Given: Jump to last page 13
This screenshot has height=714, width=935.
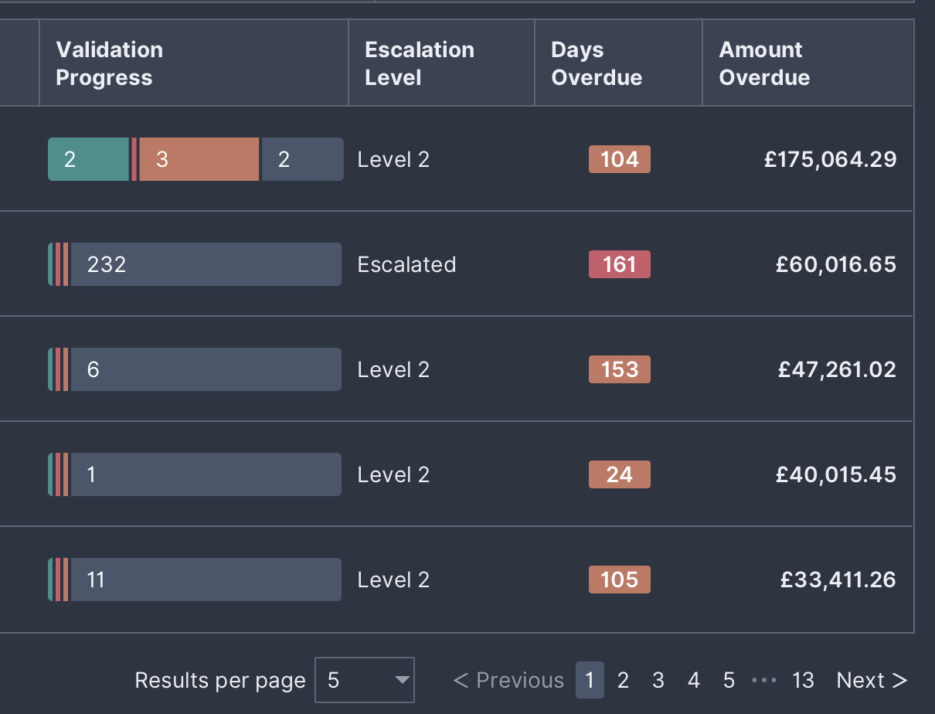Looking at the screenshot, I should tap(803, 680).
